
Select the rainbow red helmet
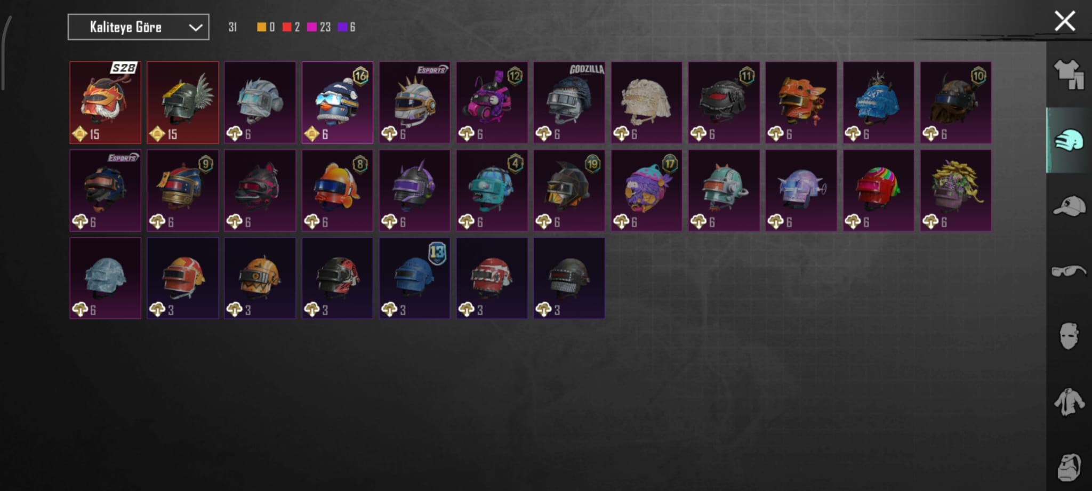pyautogui.click(x=878, y=190)
